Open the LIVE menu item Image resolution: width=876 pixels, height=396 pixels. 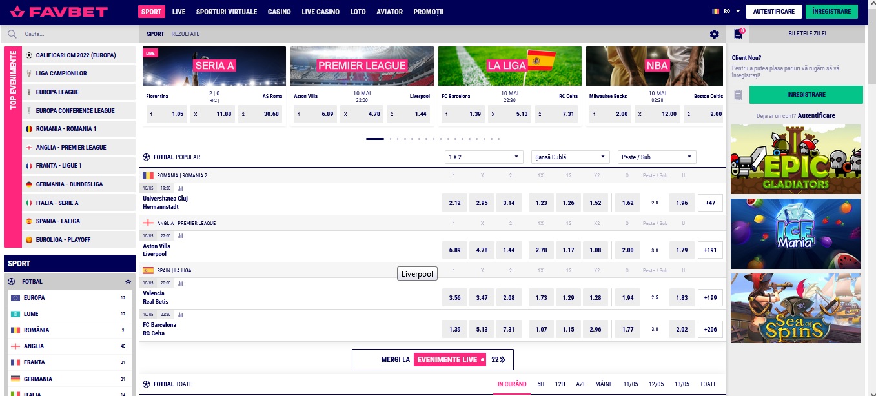179,12
